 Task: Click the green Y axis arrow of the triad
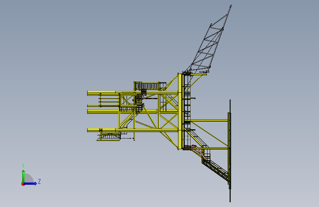[24, 176]
